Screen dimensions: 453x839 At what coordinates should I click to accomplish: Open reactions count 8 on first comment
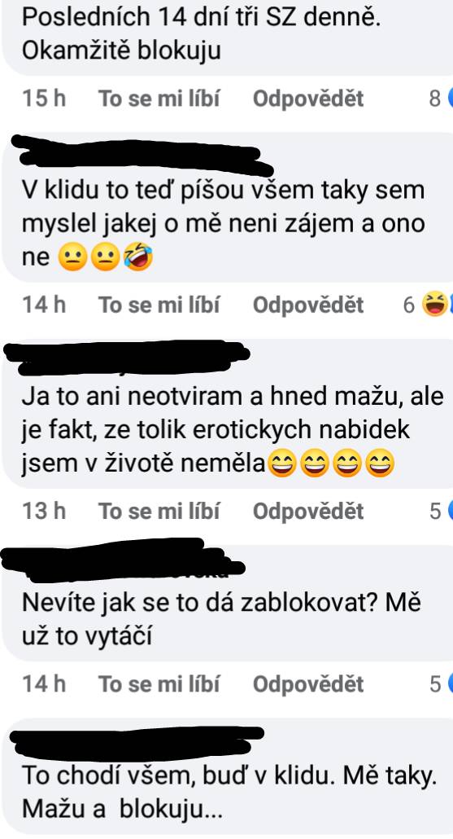point(435,99)
